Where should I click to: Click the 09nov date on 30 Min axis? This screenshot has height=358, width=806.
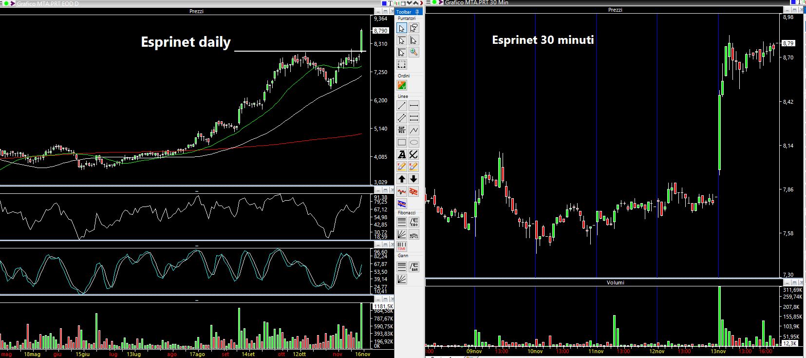coord(474,351)
